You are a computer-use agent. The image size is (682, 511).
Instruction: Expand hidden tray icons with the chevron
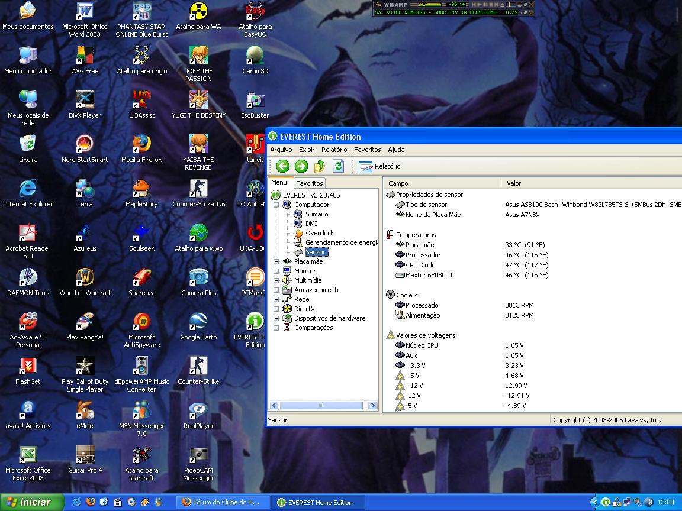594,502
